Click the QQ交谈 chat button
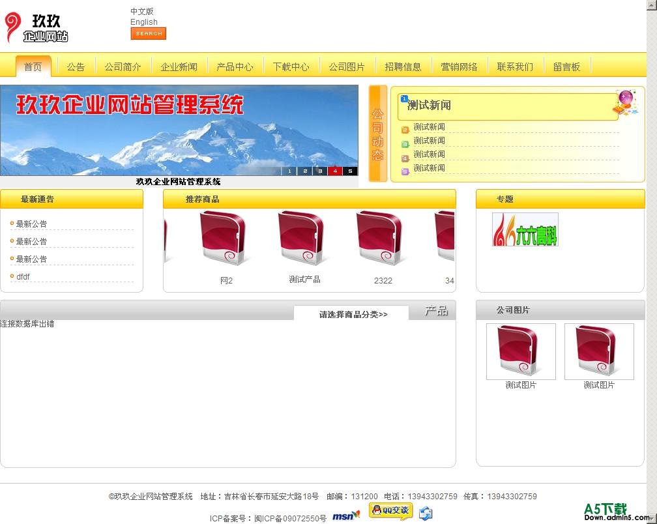 391,511
